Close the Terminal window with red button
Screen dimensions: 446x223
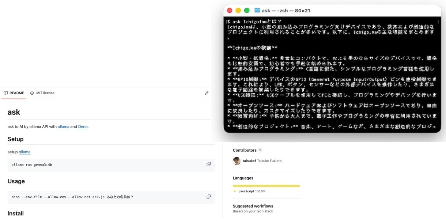coord(230,11)
